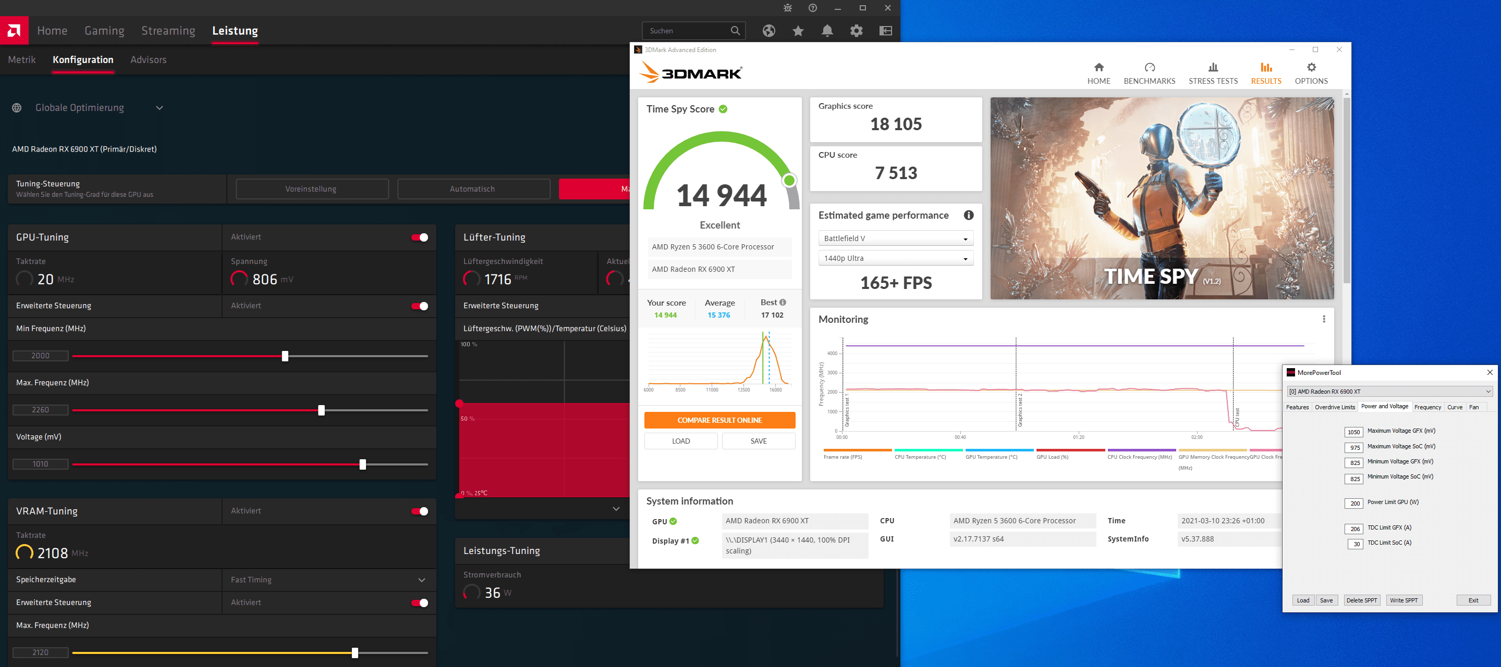The height and width of the screenshot is (667, 1501).
Task: Toggle GPU Erweiterte Steuerung switch
Action: click(420, 306)
